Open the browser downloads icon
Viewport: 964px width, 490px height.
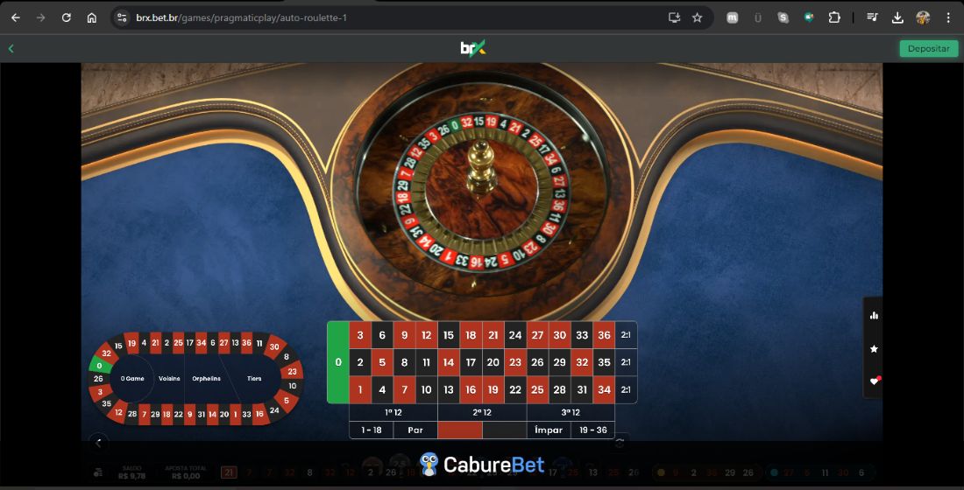tap(897, 17)
